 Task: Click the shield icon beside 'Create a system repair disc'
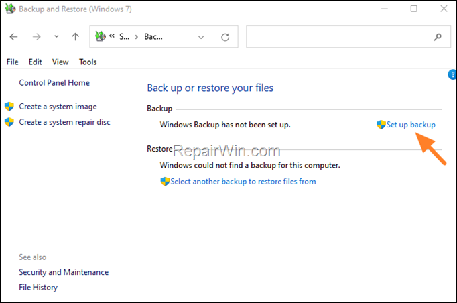click(9, 122)
